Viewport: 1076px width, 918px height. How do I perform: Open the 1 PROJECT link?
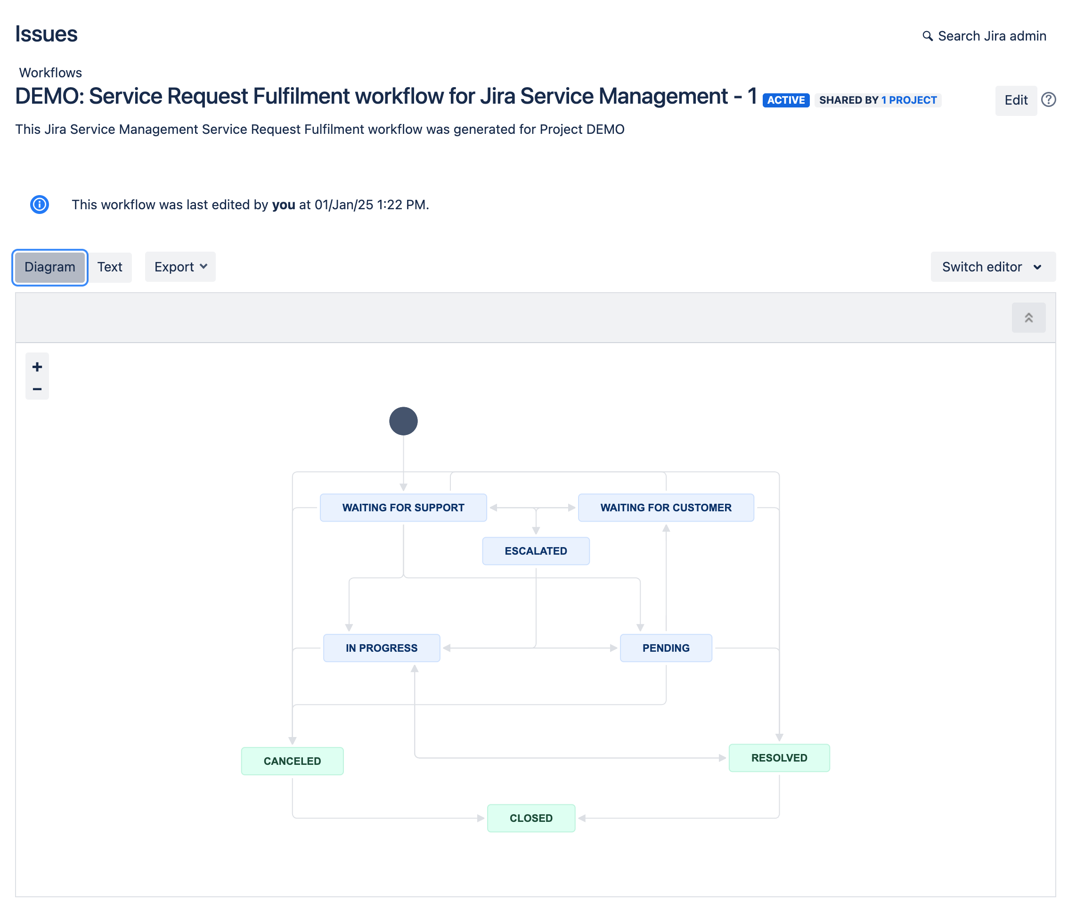click(x=909, y=100)
